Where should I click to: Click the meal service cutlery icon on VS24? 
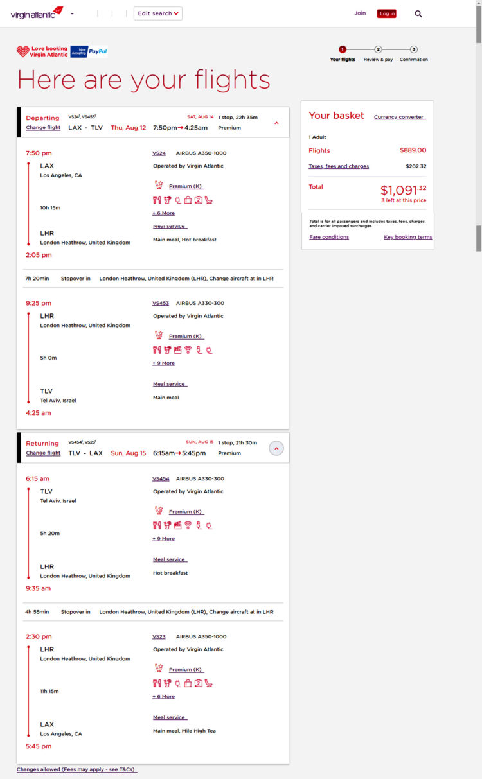click(x=157, y=200)
